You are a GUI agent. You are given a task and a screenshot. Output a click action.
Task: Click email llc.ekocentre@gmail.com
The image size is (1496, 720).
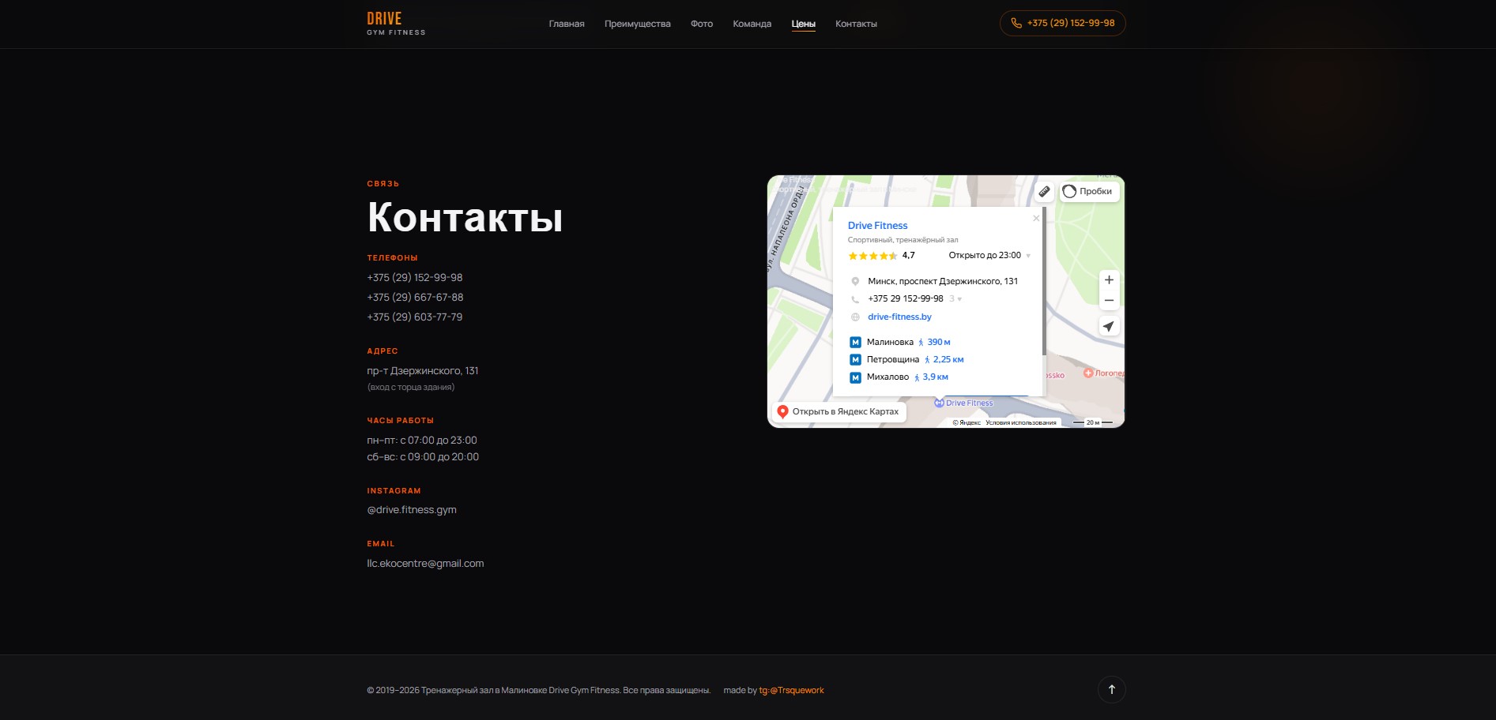[x=425, y=564]
